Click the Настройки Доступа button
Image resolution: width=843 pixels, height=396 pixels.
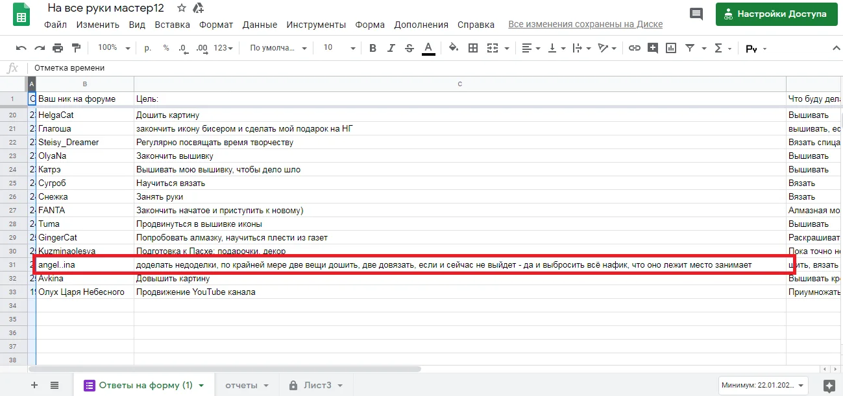pos(776,14)
